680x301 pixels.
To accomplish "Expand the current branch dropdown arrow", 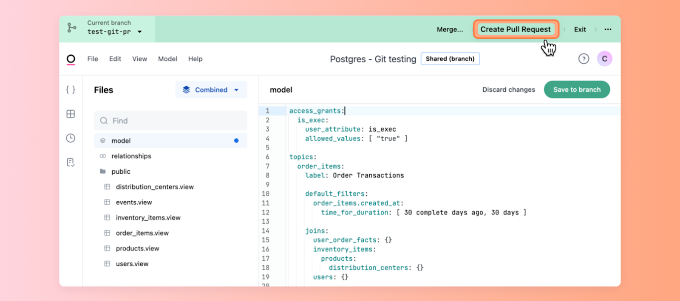I will (x=139, y=32).
